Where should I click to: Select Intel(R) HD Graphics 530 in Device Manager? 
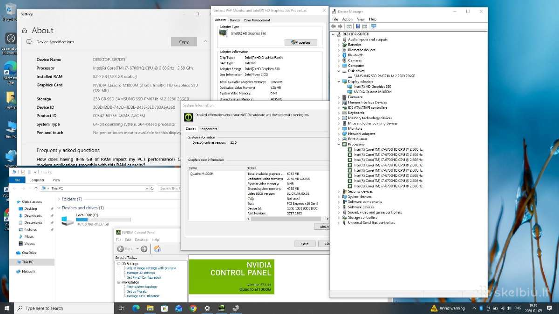coord(372,87)
